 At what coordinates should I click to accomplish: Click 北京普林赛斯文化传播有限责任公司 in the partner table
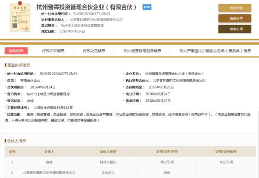(x=49, y=173)
